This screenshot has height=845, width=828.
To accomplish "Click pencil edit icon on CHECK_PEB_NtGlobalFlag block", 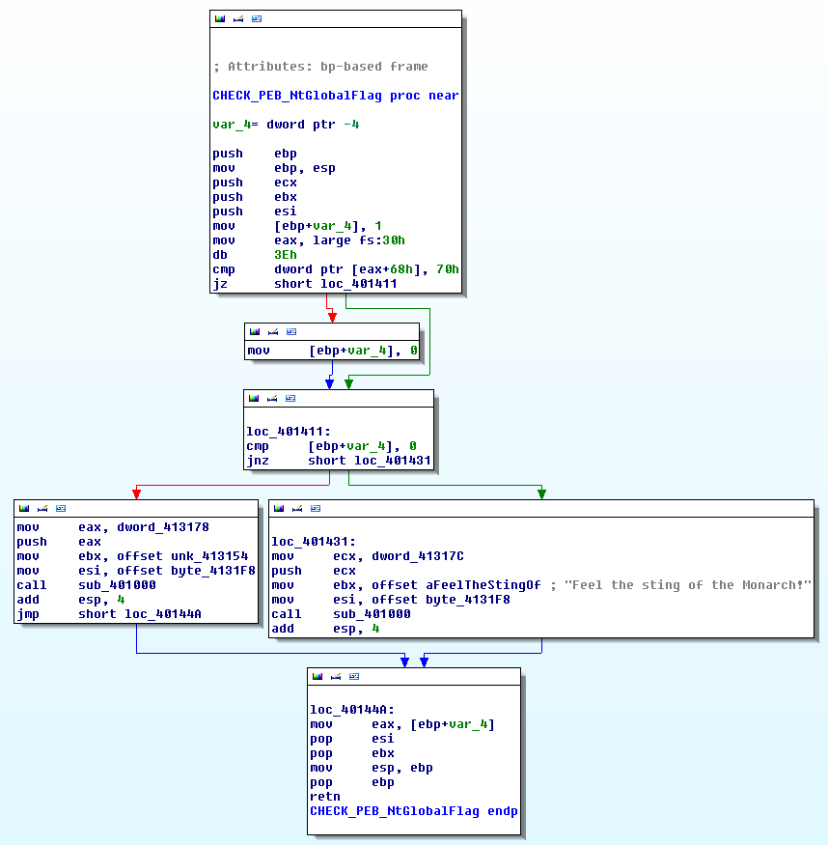I will pyautogui.click(x=237, y=18).
